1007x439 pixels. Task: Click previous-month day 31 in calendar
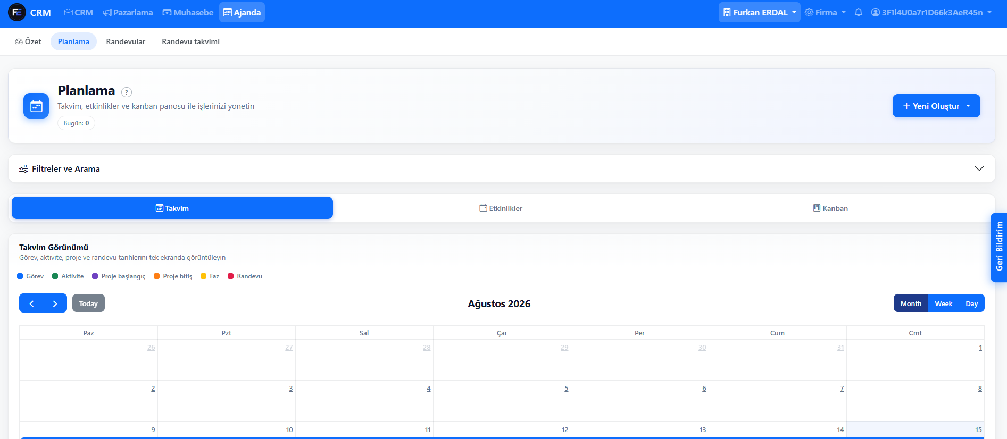click(840, 348)
